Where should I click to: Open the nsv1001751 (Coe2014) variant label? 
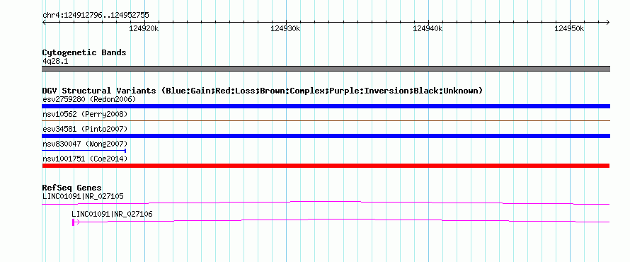coord(85,159)
